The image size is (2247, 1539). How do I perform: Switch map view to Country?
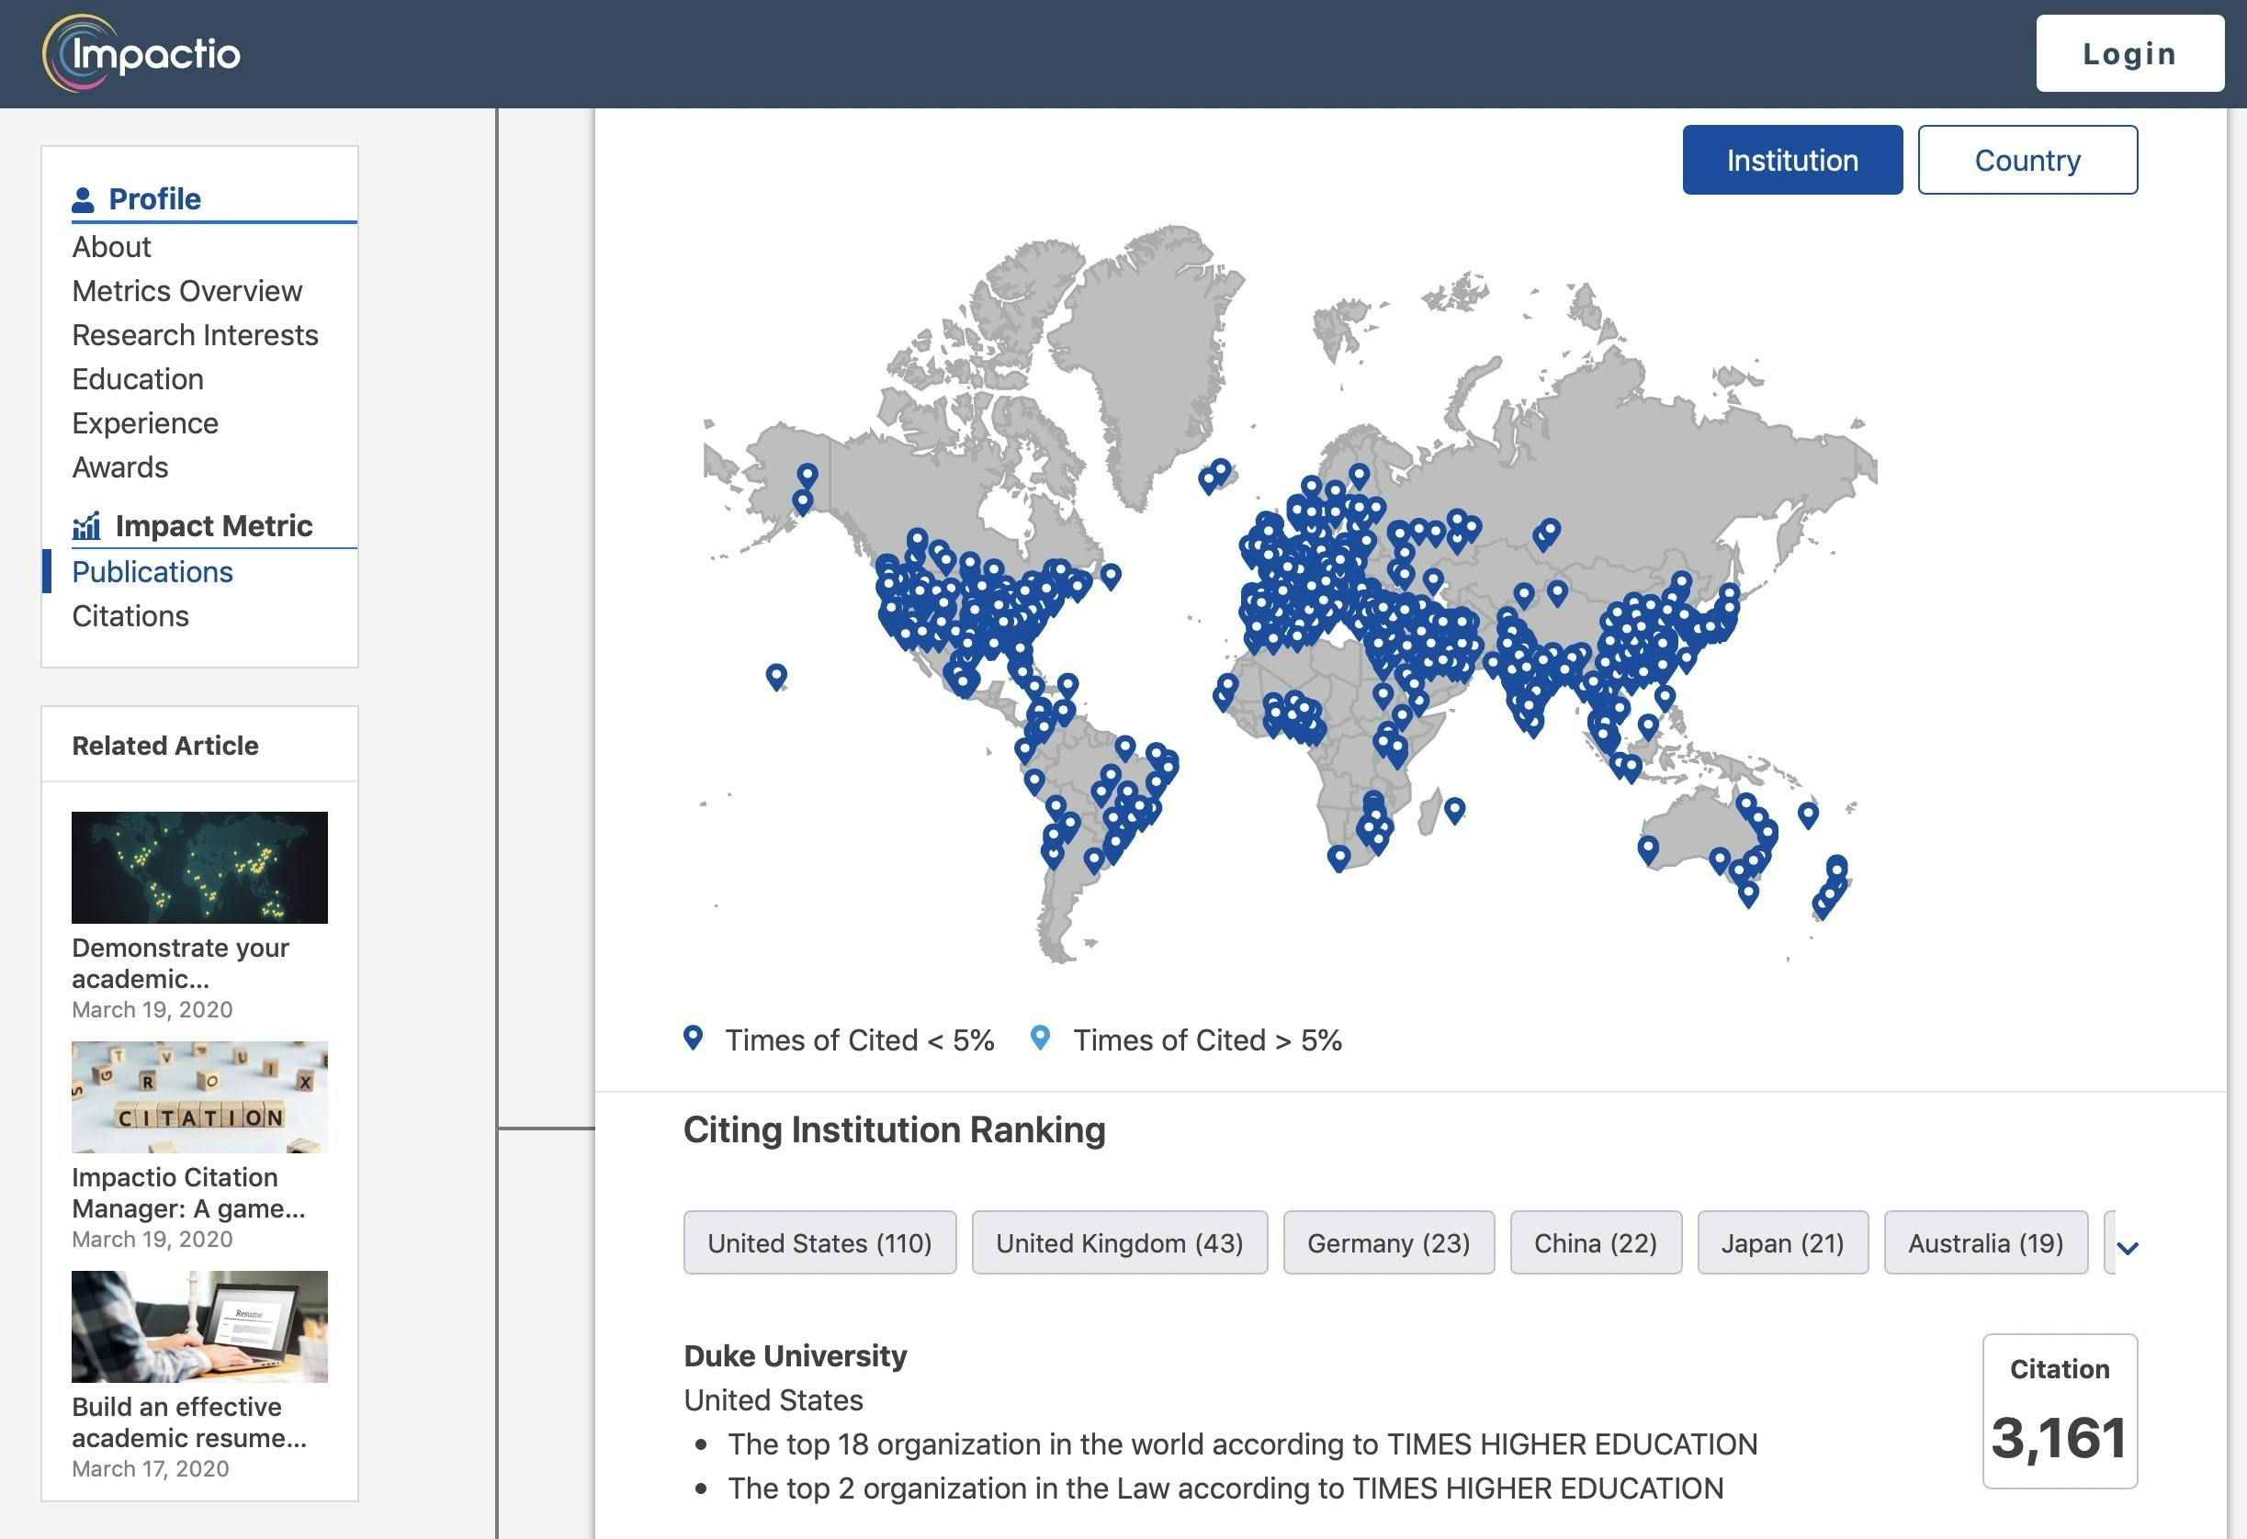point(2027,160)
